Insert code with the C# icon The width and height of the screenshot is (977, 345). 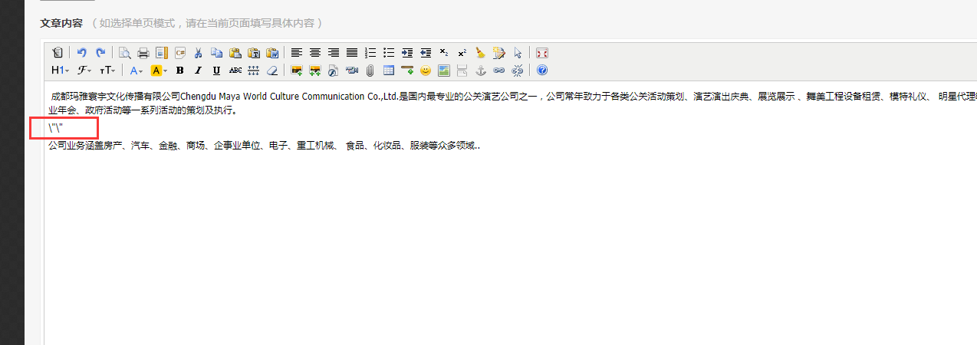tap(180, 53)
